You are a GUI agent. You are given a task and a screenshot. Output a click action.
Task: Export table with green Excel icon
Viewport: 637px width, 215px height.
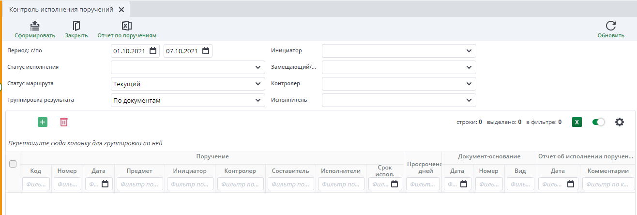tap(576, 122)
